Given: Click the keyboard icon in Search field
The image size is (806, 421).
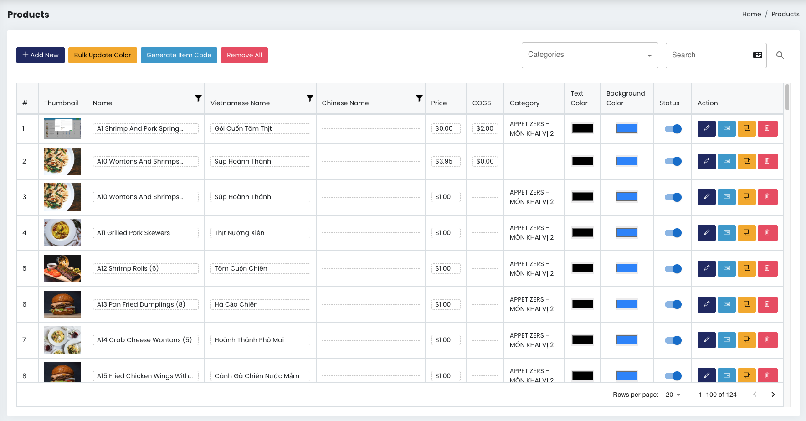Looking at the screenshot, I should (757, 55).
